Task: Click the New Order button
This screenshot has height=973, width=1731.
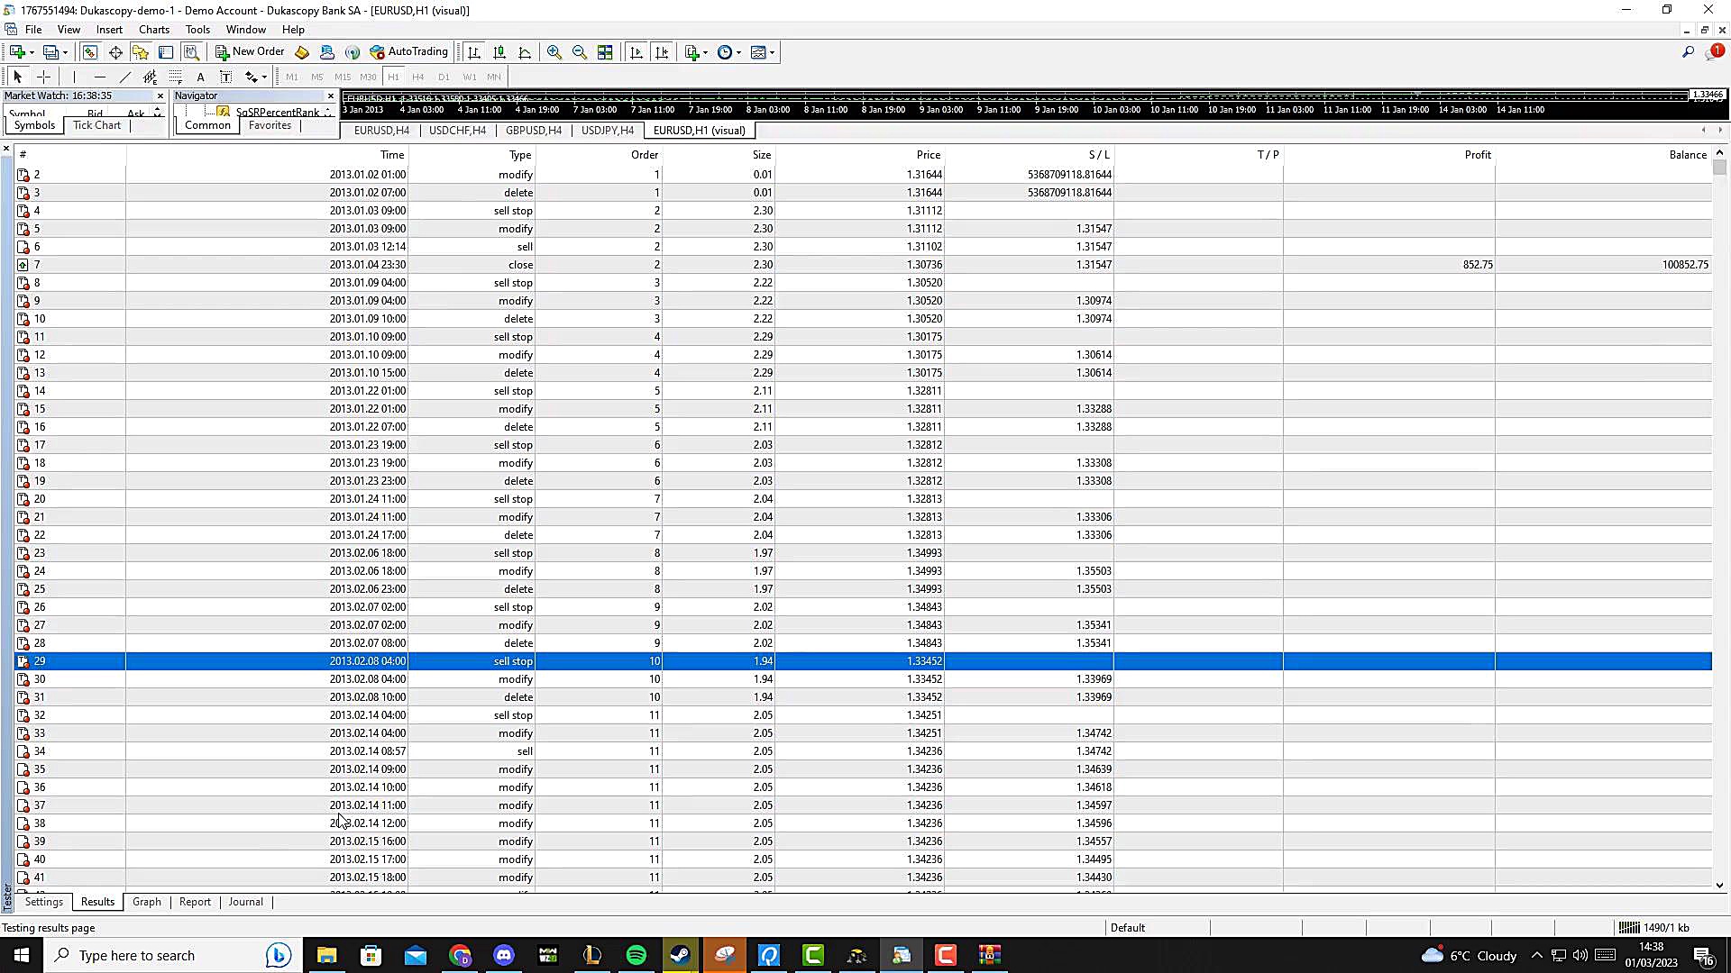Action: [x=250, y=52]
